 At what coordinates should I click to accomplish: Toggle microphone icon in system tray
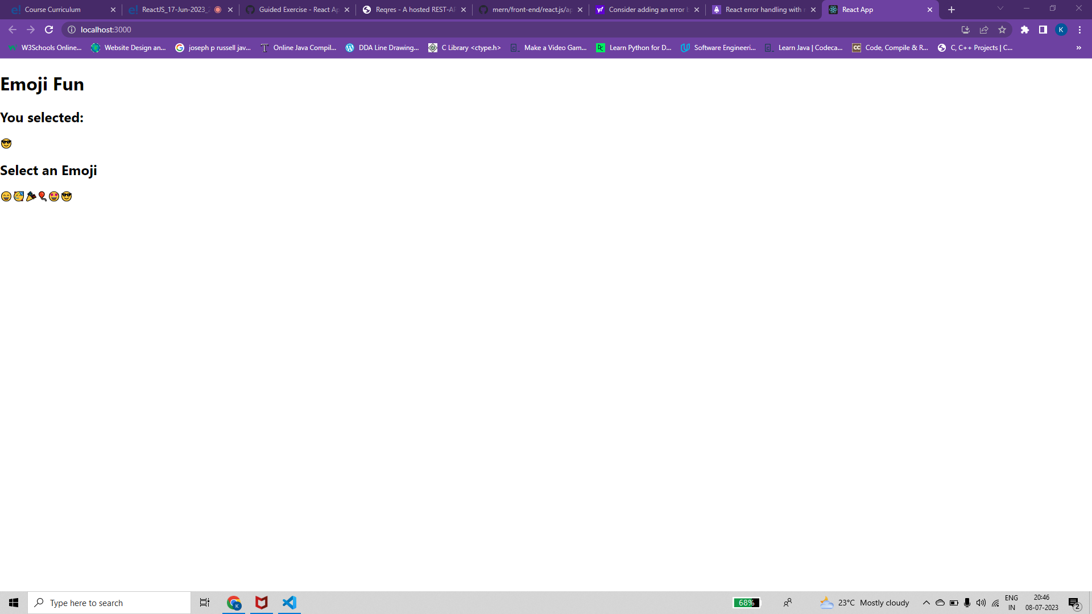click(967, 603)
